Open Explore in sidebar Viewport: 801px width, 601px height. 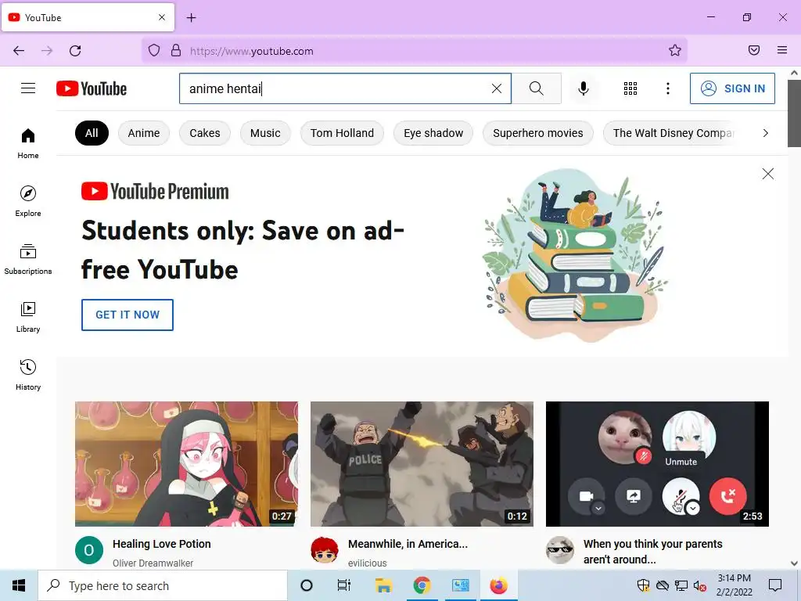[28, 201]
